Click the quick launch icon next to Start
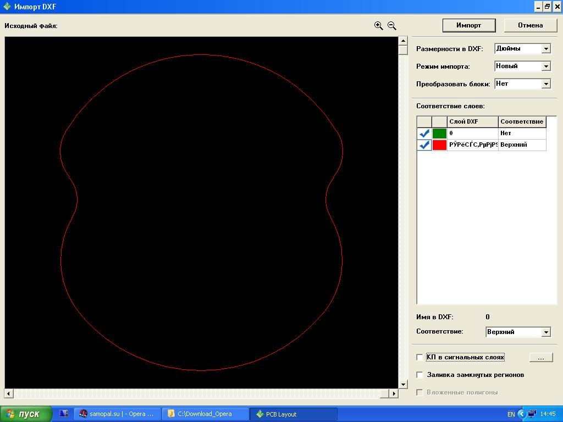Viewport: 563px width, 422px height. (63, 414)
